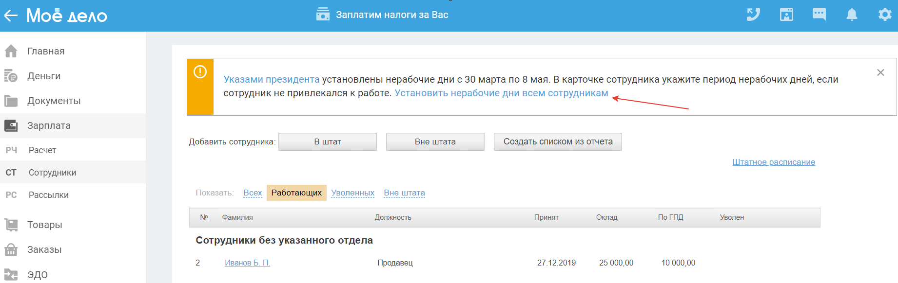898x283 pixels.
Task: Open the Деньги menu section
Action: (44, 76)
